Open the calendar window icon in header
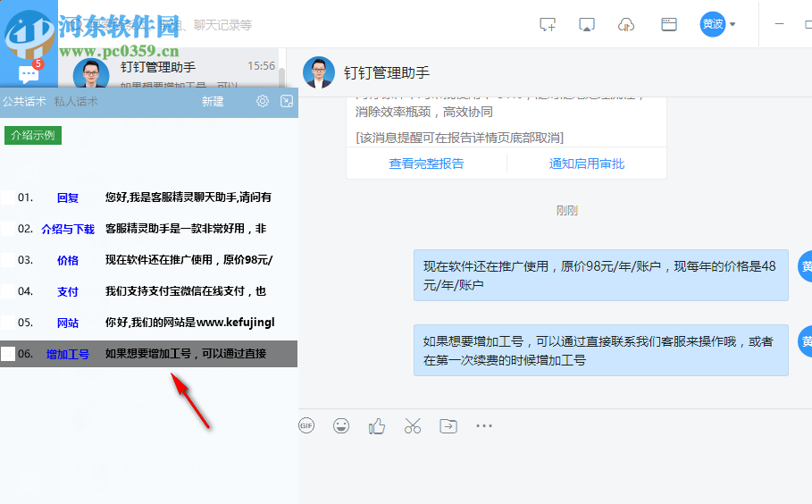 [x=668, y=24]
